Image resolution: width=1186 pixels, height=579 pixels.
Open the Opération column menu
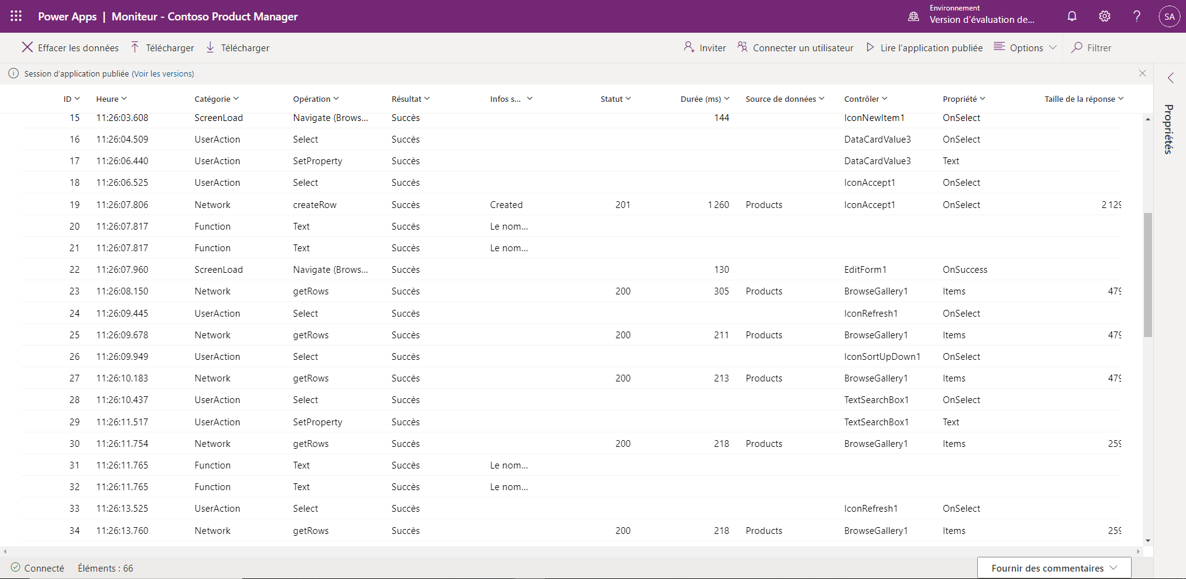pyautogui.click(x=316, y=99)
